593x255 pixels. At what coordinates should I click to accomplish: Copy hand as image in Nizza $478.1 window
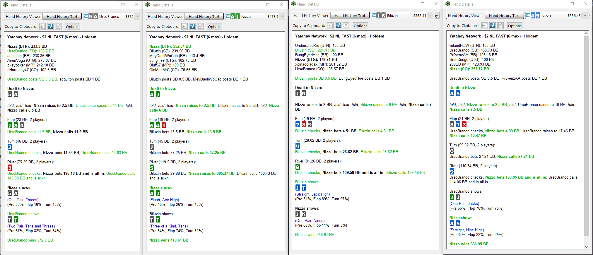click(x=184, y=27)
